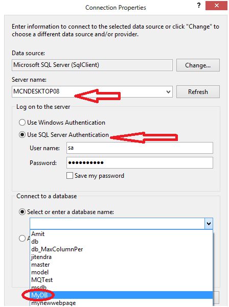Enable Save my password checkbox
Screen dimensions: 229x307
coord(70,176)
